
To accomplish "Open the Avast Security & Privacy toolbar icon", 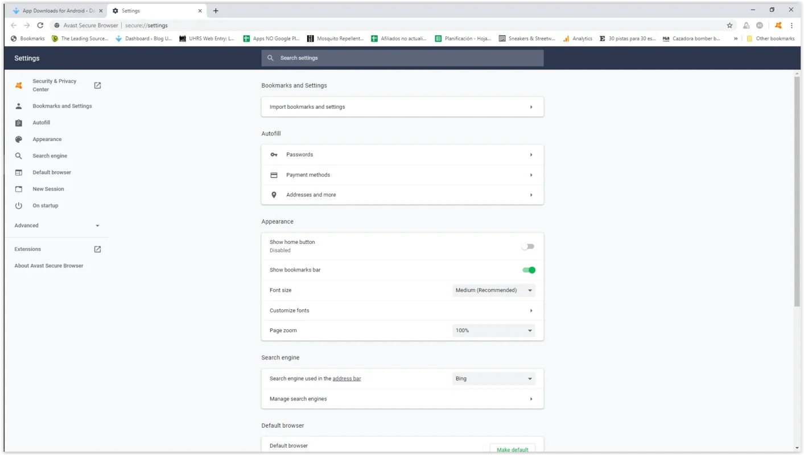I will point(778,25).
